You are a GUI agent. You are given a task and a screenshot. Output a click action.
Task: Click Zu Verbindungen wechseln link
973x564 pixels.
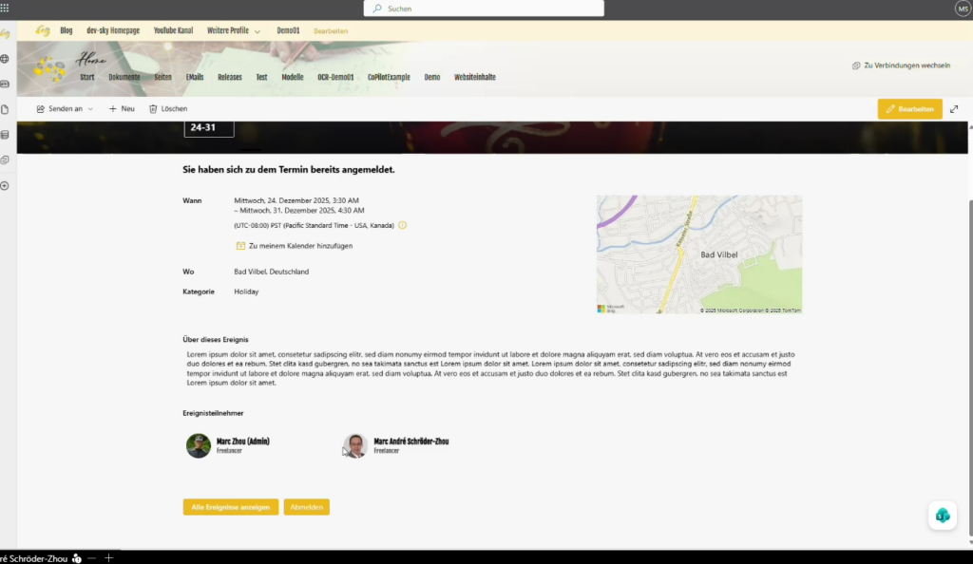906,66
